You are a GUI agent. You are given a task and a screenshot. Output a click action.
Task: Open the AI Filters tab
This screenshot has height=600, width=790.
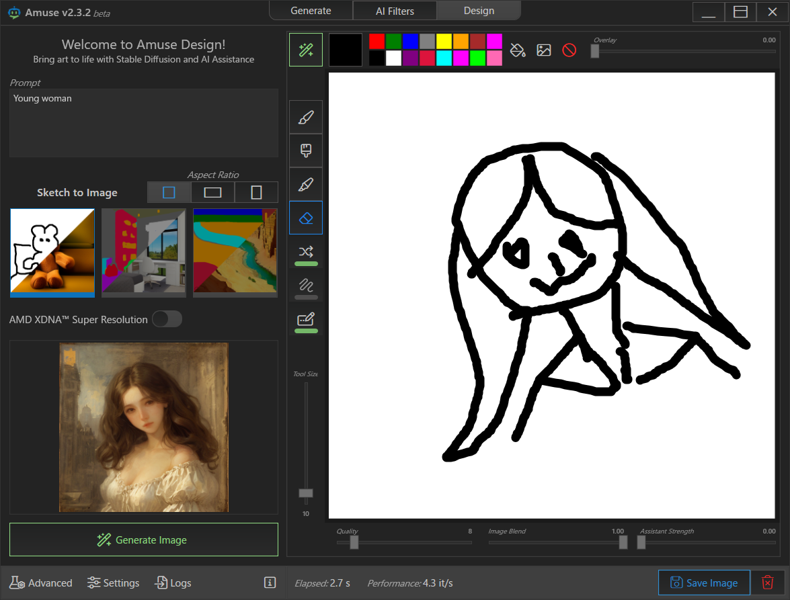395,11
